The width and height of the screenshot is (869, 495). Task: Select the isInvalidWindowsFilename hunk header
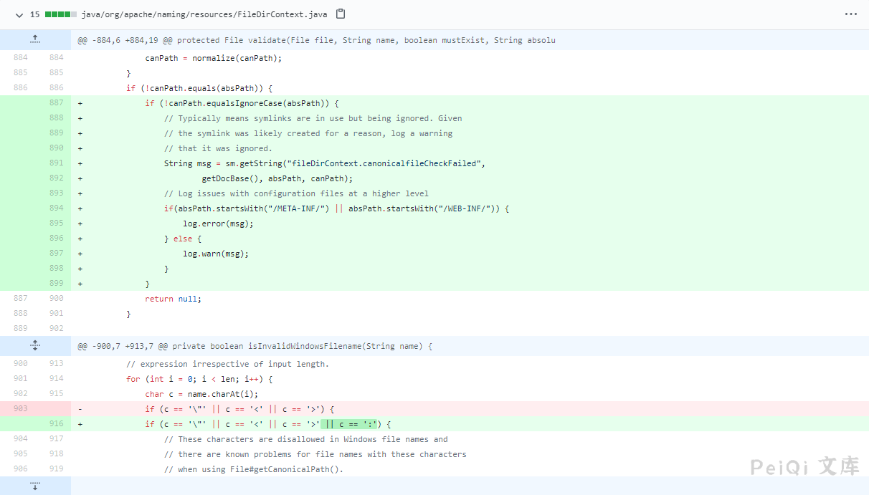point(255,346)
